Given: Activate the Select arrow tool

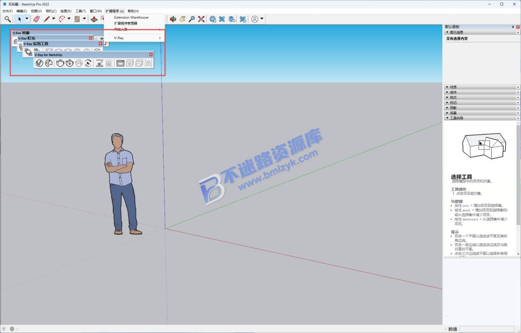Looking at the screenshot, I should point(20,19).
